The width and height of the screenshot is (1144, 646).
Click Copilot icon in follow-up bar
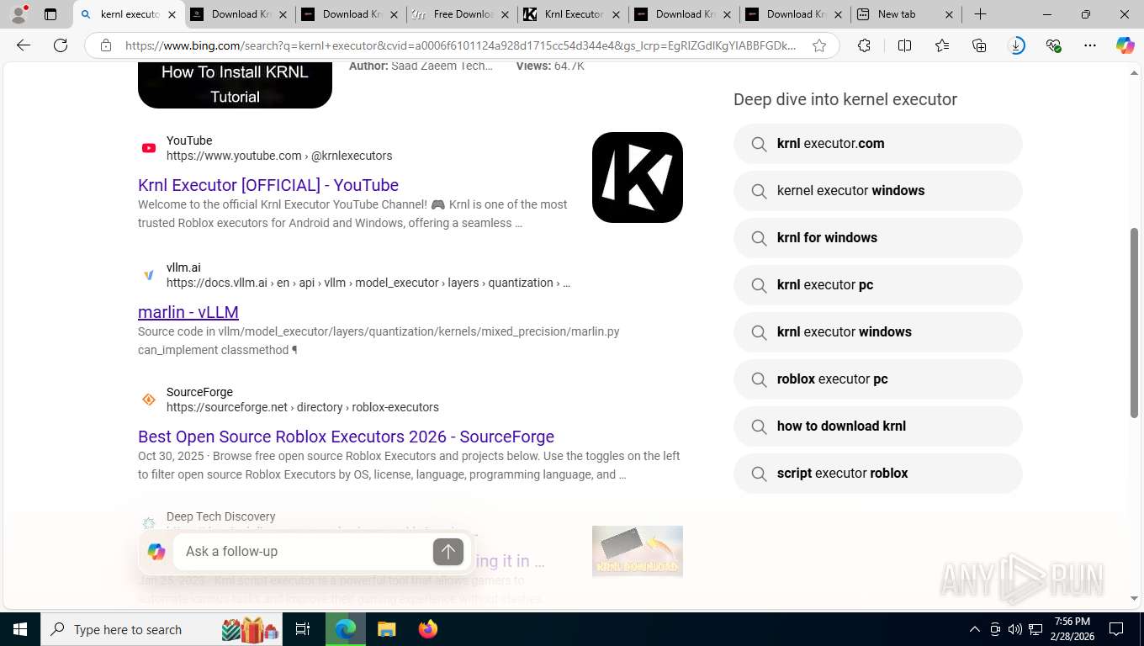pos(156,552)
